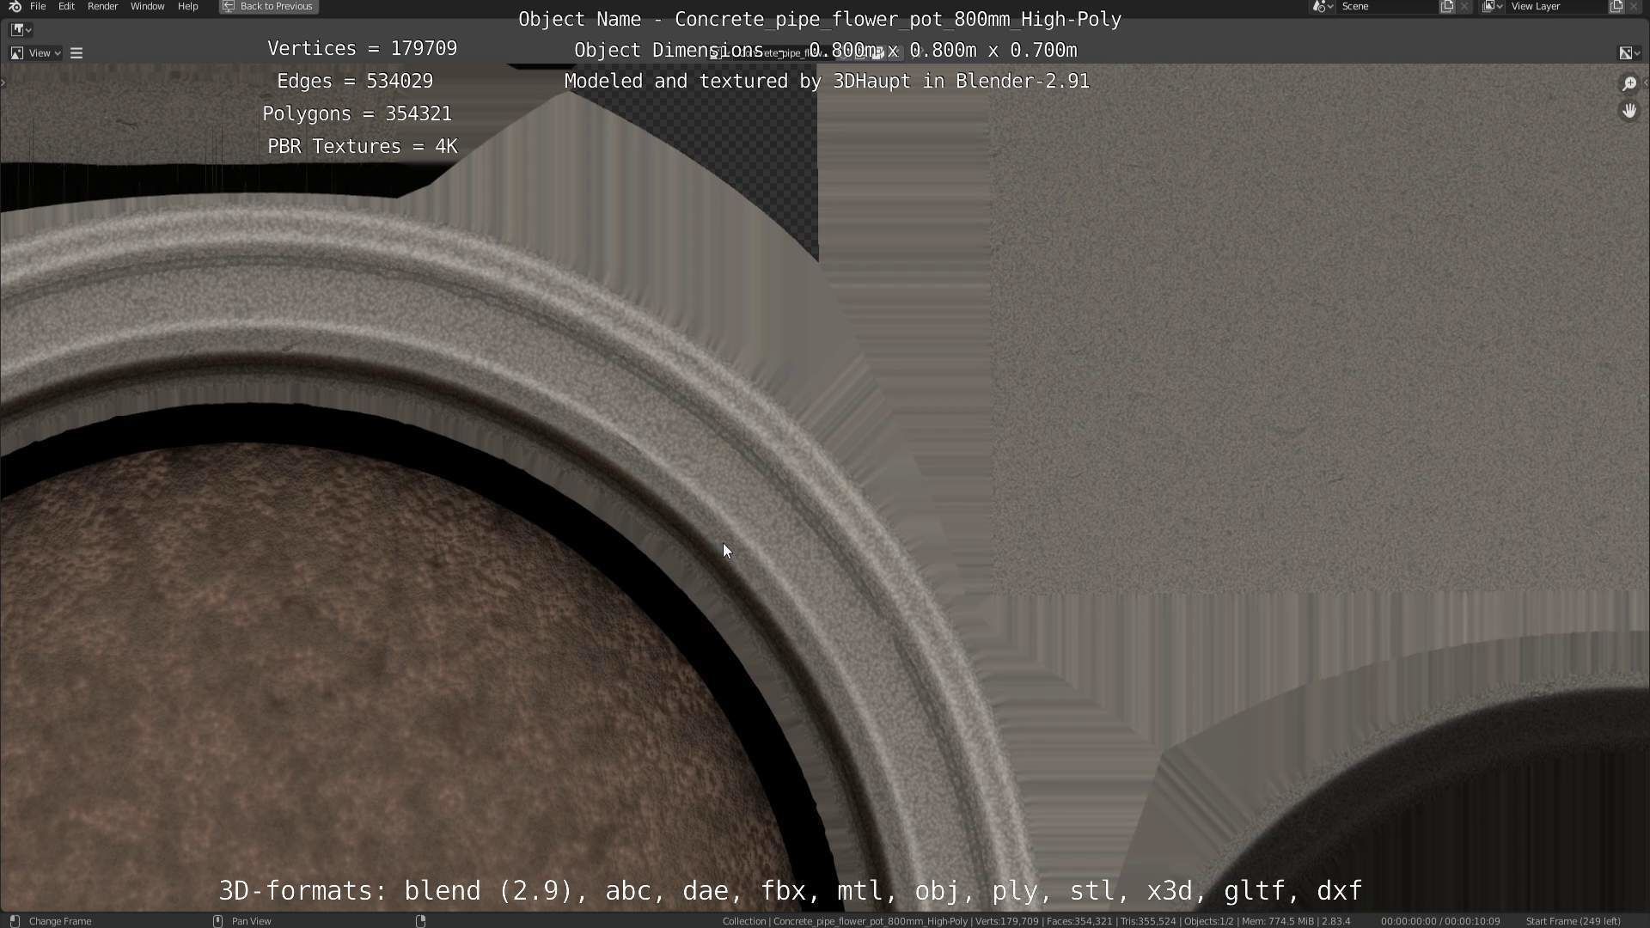
Task: Open the Render menu
Action: [x=102, y=7]
